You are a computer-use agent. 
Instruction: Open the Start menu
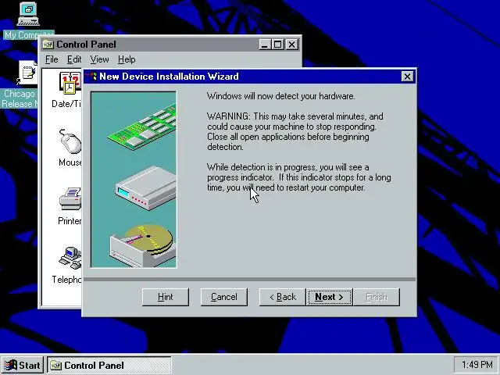(x=23, y=365)
